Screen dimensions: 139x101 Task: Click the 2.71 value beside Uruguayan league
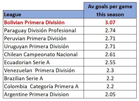[x=110, y=46]
